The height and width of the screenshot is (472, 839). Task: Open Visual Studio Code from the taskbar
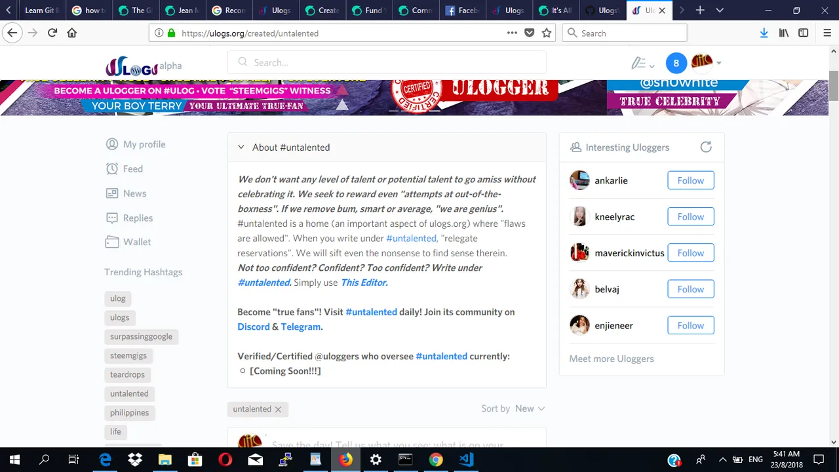466,460
